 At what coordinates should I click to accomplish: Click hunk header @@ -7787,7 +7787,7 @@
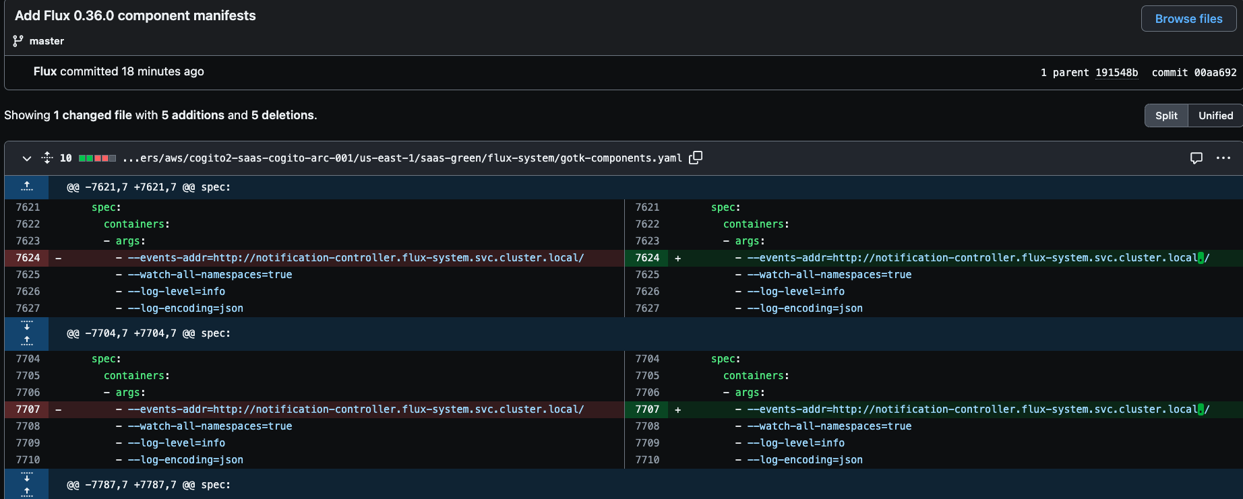(148, 485)
